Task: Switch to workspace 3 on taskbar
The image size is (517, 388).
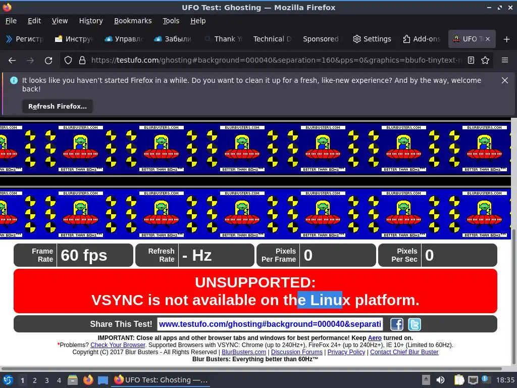Action: [x=47, y=380]
